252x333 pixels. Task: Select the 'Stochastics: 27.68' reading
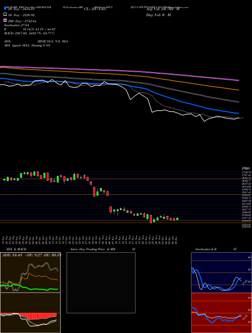coord(16,25)
